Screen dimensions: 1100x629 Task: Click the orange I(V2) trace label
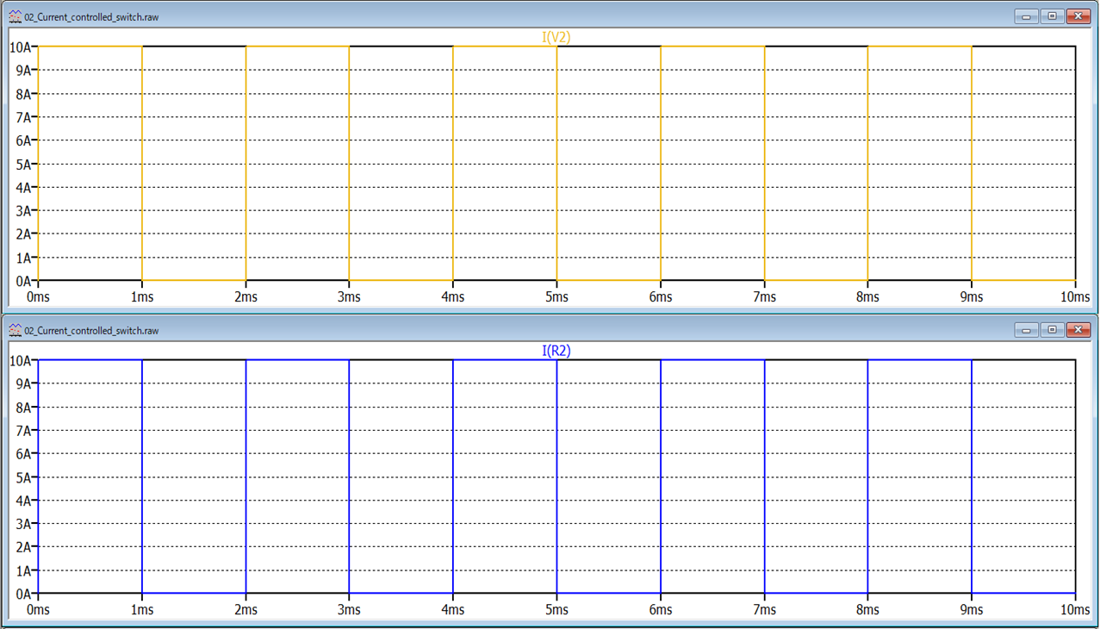point(556,37)
